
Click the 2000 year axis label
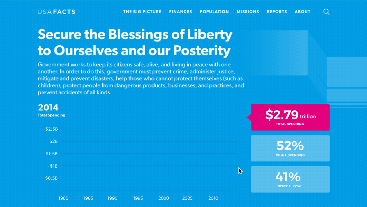point(163,198)
